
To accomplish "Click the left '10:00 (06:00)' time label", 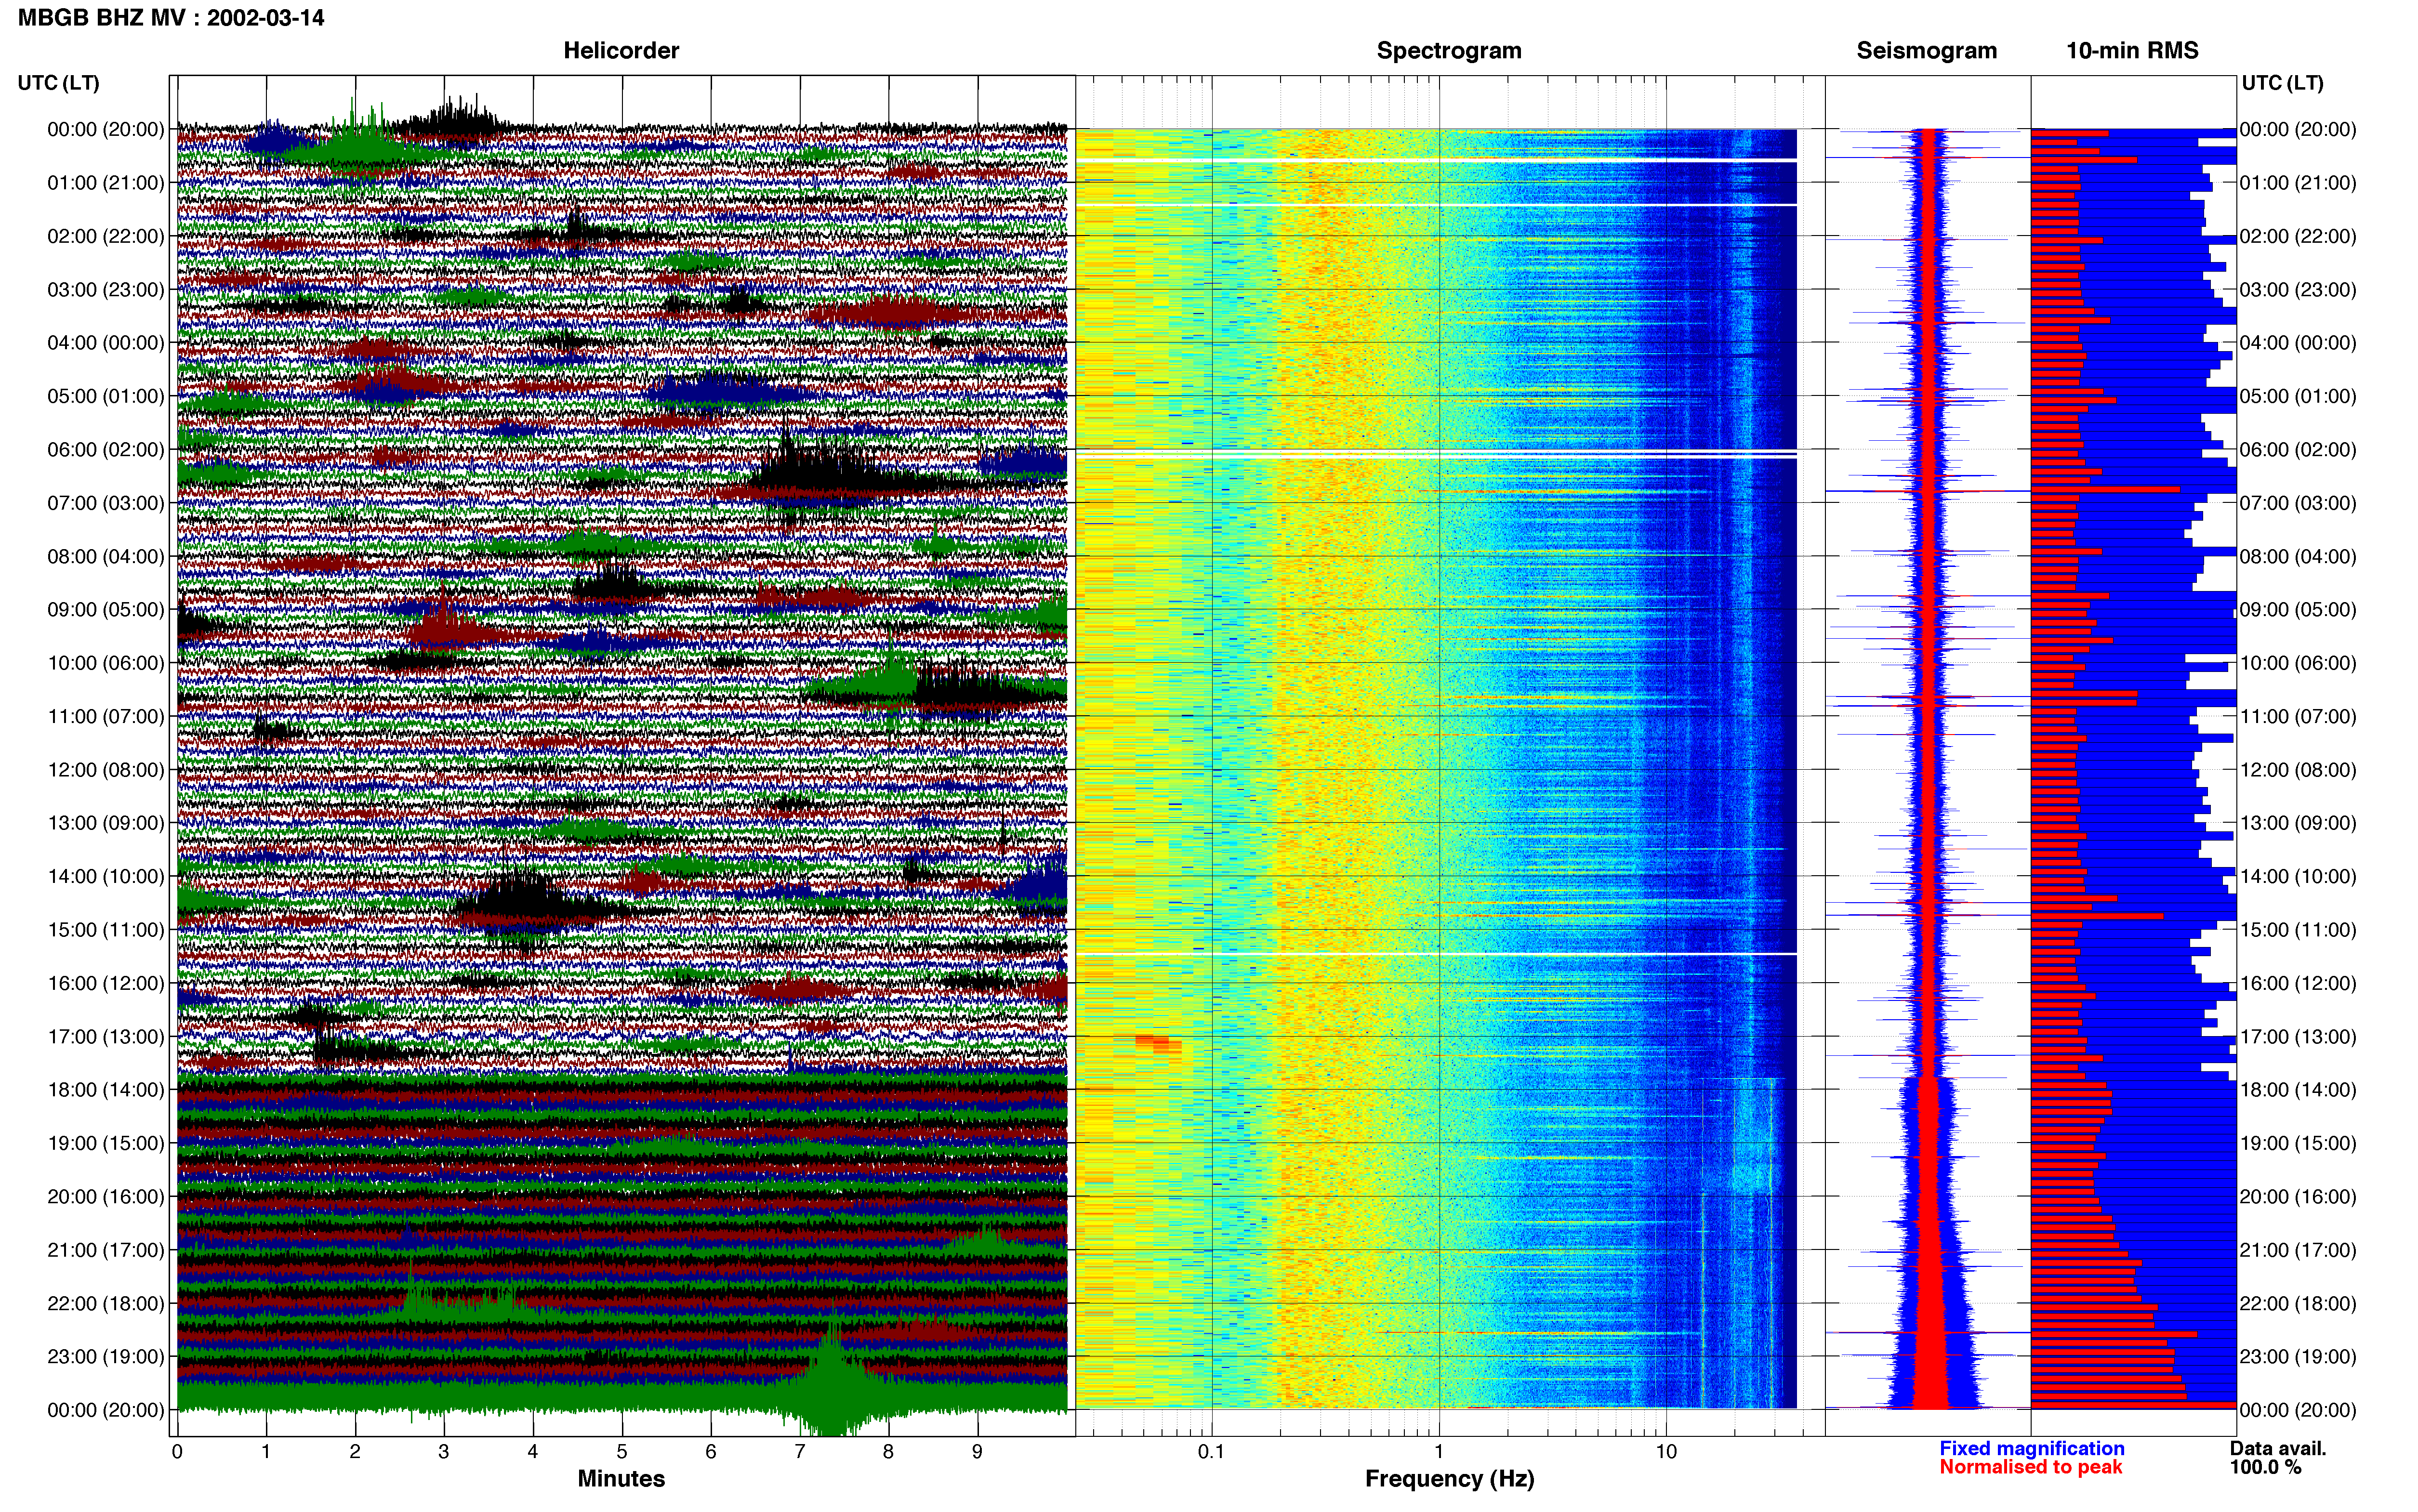I will [x=106, y=663].
